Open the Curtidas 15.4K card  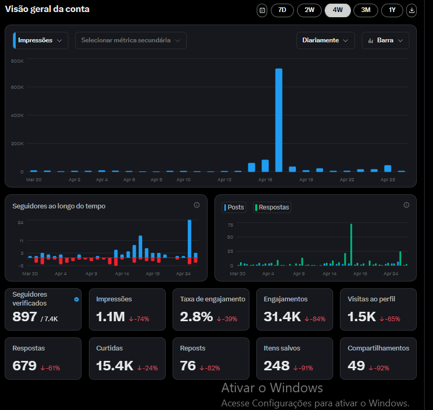127,358
